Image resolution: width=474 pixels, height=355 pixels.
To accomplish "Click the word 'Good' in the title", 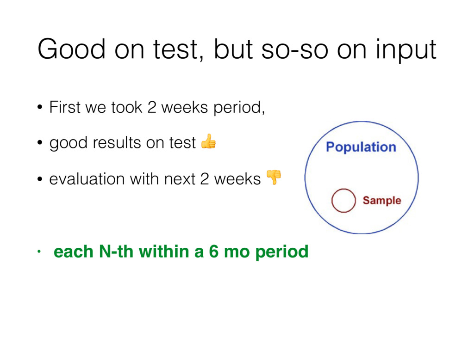I will coord(71,49).
